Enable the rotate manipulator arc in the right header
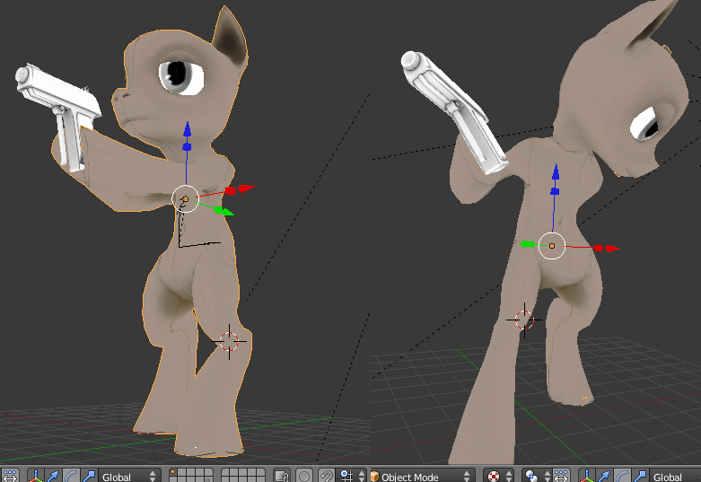The height and width of the screenshot is (482, 701). click(x=622, y=477)
